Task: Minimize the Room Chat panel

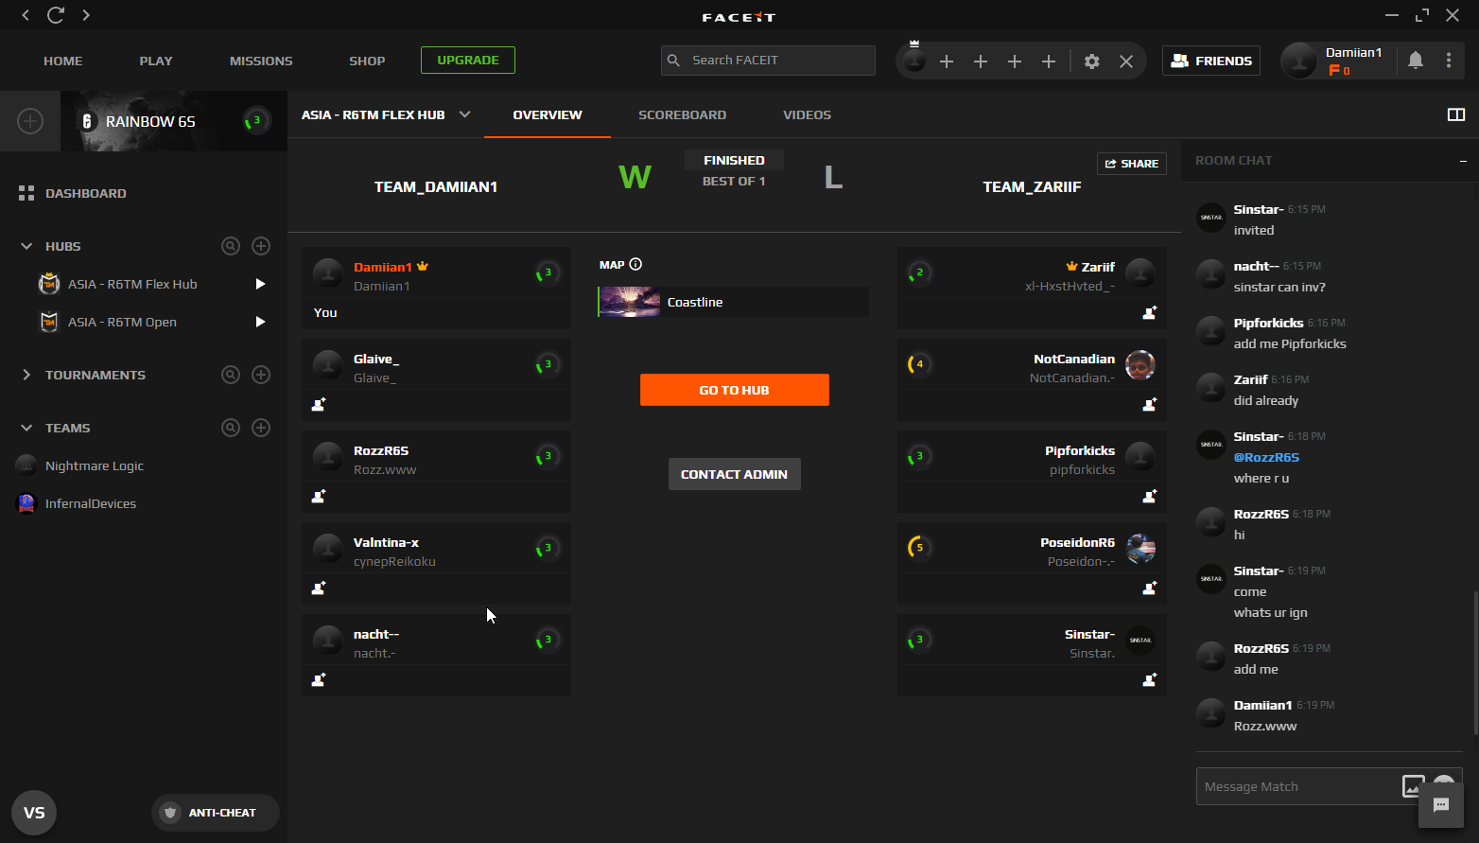Action: click(1462, 161)
